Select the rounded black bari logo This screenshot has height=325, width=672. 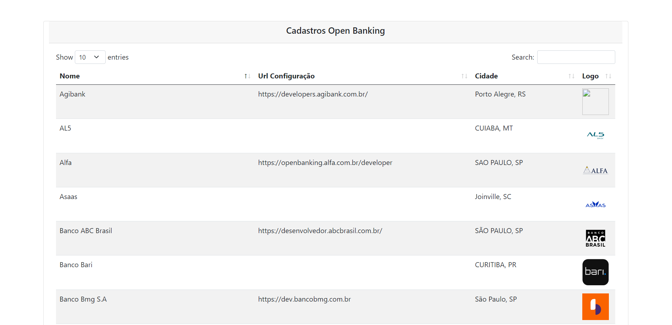[x=595, y=272]
